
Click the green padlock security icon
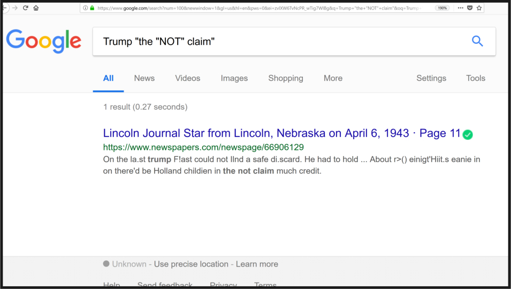(x=92, y=8)
